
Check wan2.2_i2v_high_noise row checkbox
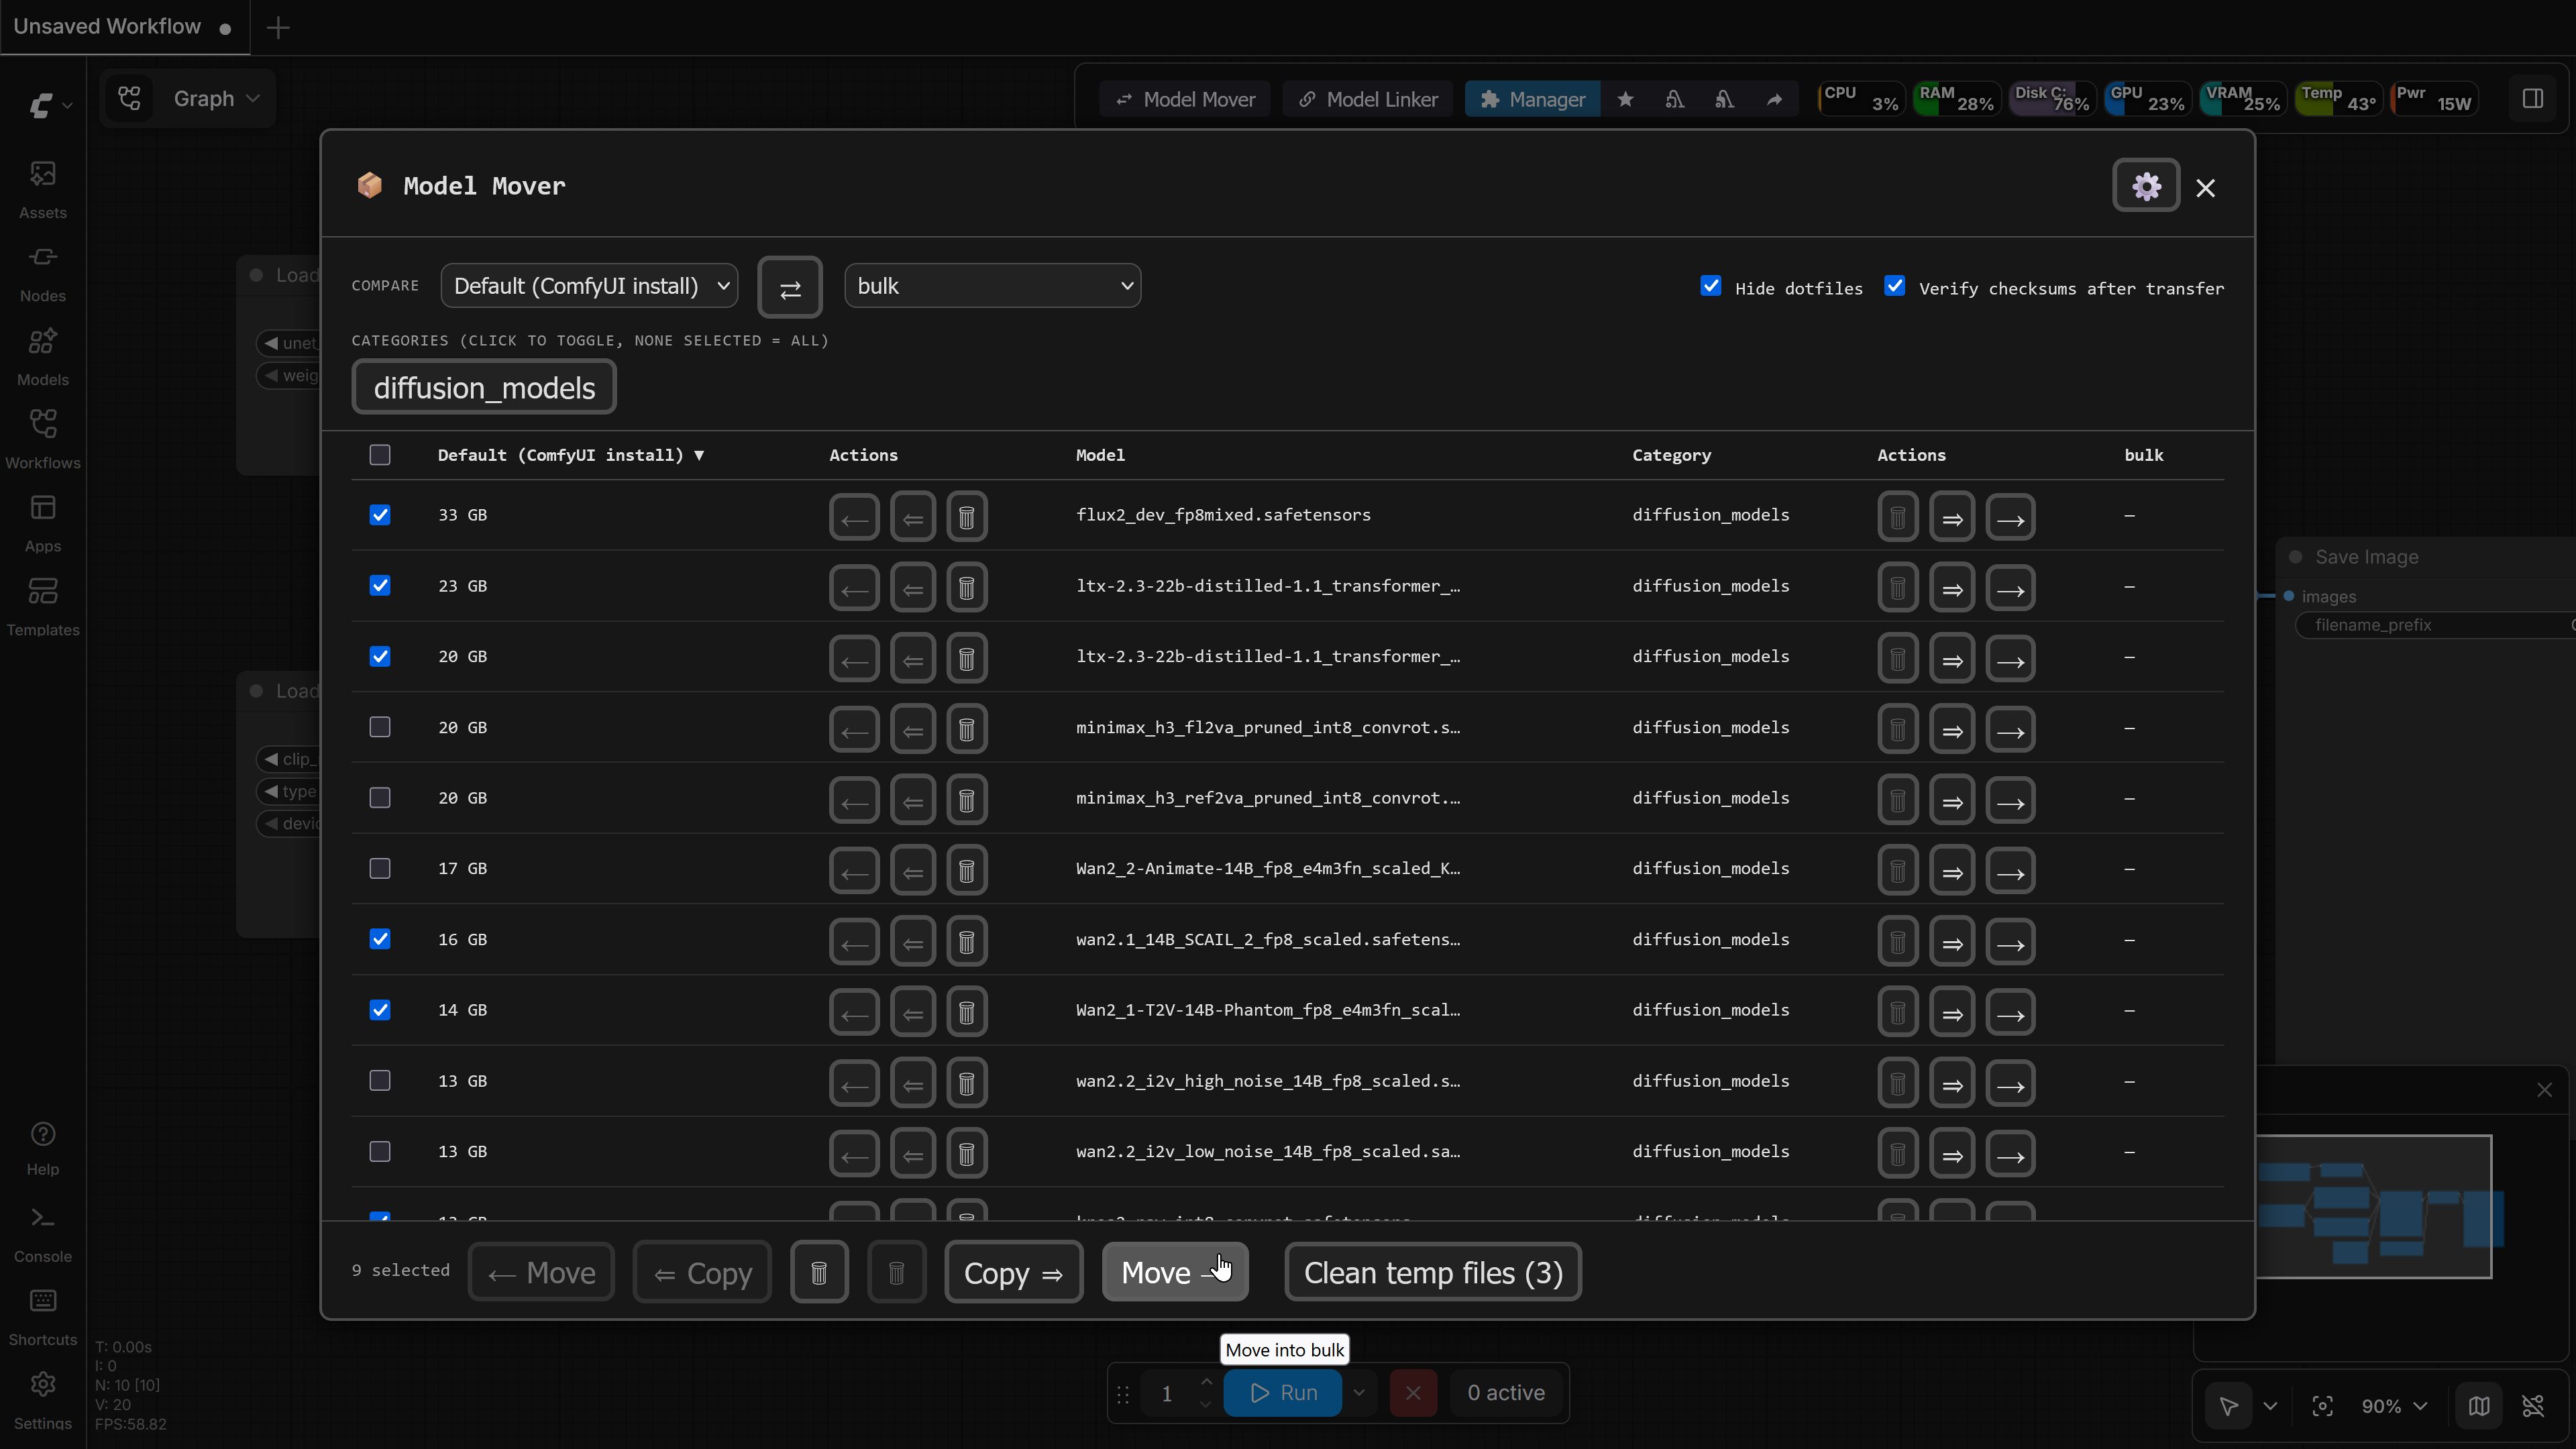(380, 1081)
